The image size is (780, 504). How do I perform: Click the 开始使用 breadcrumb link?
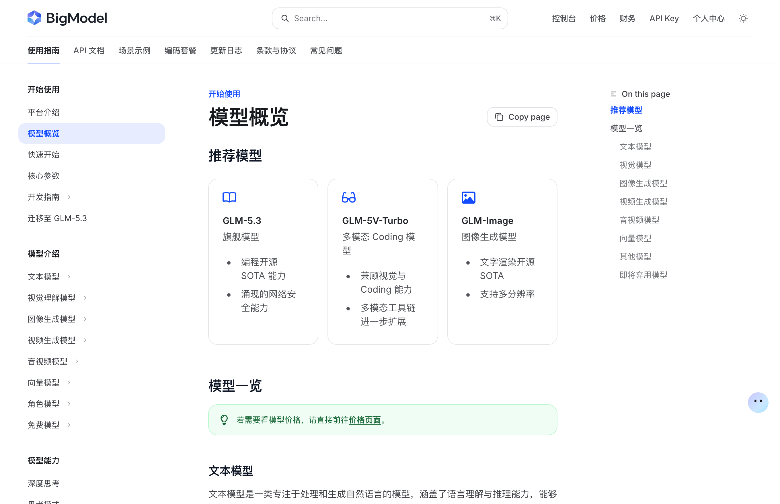tap(225, 94)
